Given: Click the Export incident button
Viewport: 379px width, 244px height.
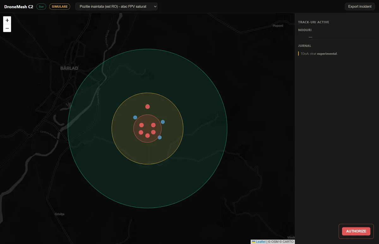Looking at the screenshot, I should point(360,6).
